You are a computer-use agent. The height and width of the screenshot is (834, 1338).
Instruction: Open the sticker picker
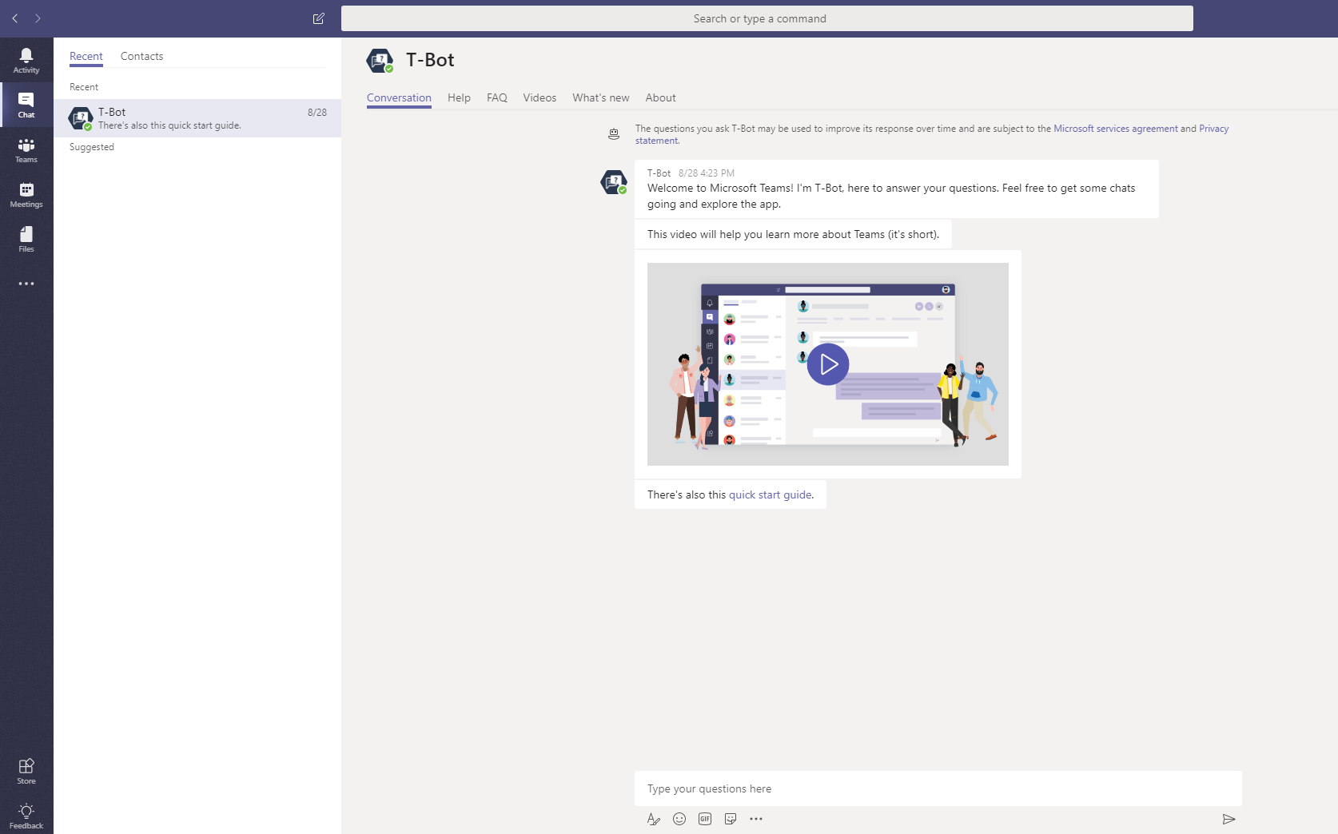(x=731, y=819)
